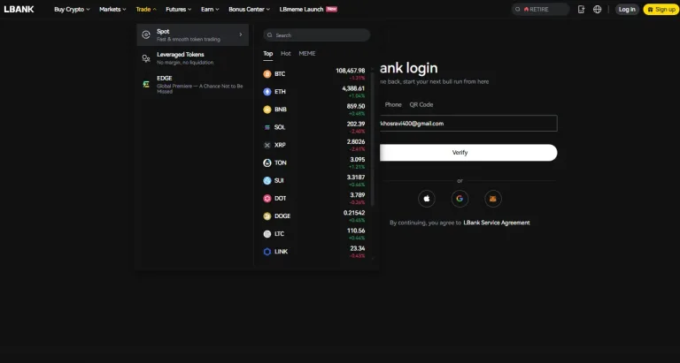This screenshot has width=680, height=363.
Task: Click the white Verify button
Action: click(x=468, y=152)
